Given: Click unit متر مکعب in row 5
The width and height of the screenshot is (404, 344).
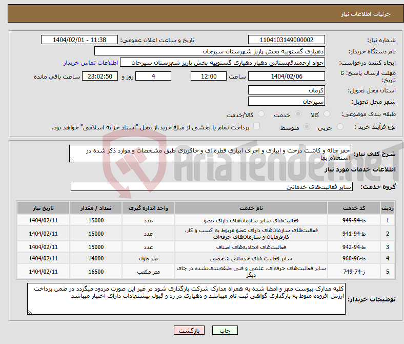Looking at the screenshot, I should pyautogui.click(x=148, y=272).
